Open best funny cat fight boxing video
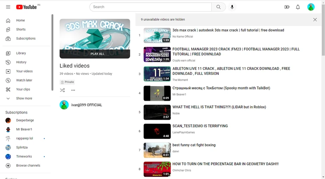 (x=194, y=145)
